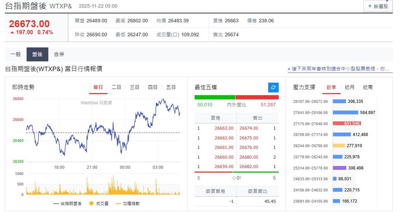Click the 25779.00~26243.00 range label
This screenshot has height=212, width=403.
[311, 157]
